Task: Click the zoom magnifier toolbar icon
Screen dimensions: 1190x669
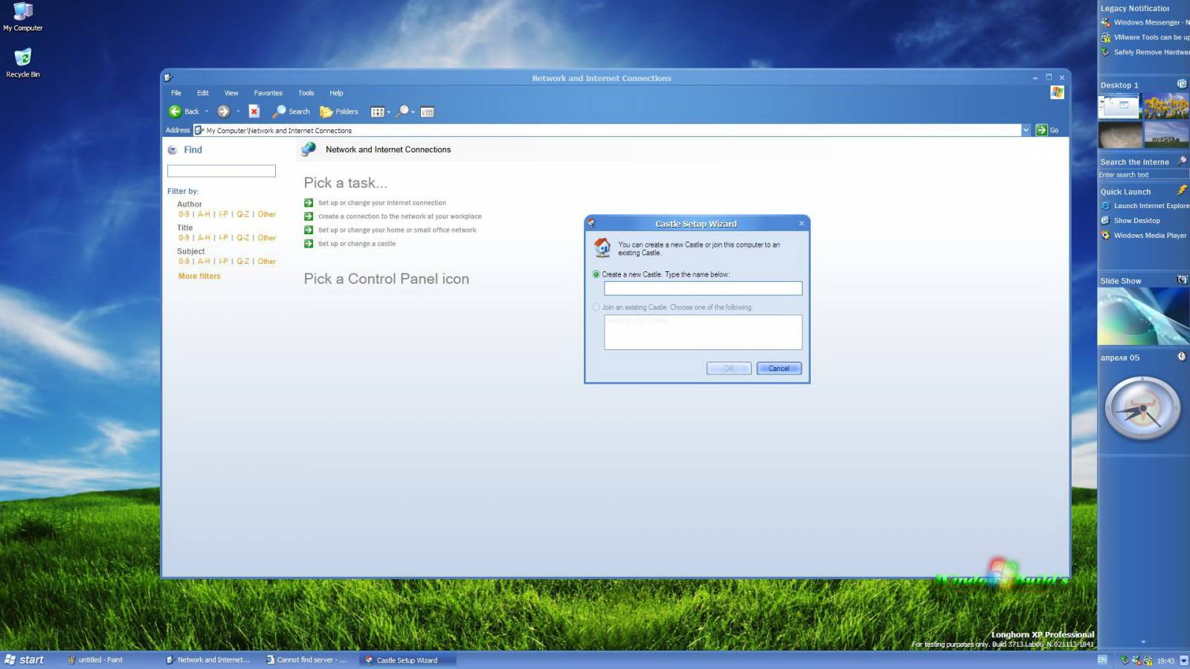Action: click(x=402, y=111)
